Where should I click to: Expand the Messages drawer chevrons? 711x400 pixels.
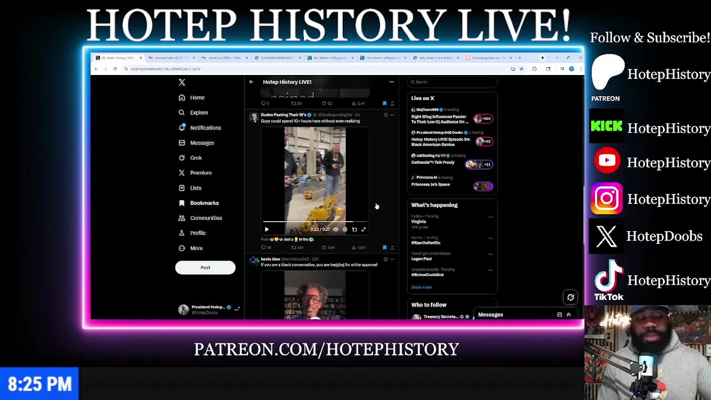click(x=568, y=315)
